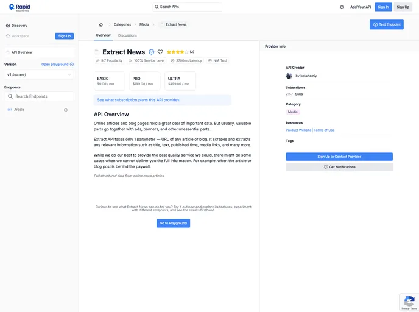
Task: Open the Terms of Use link
Action: [324, 130]
